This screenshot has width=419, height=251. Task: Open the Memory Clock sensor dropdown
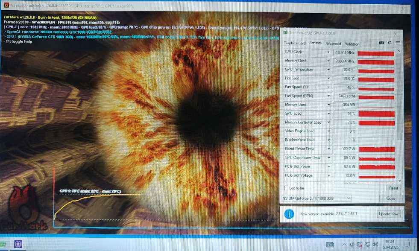tap(328, 61)
